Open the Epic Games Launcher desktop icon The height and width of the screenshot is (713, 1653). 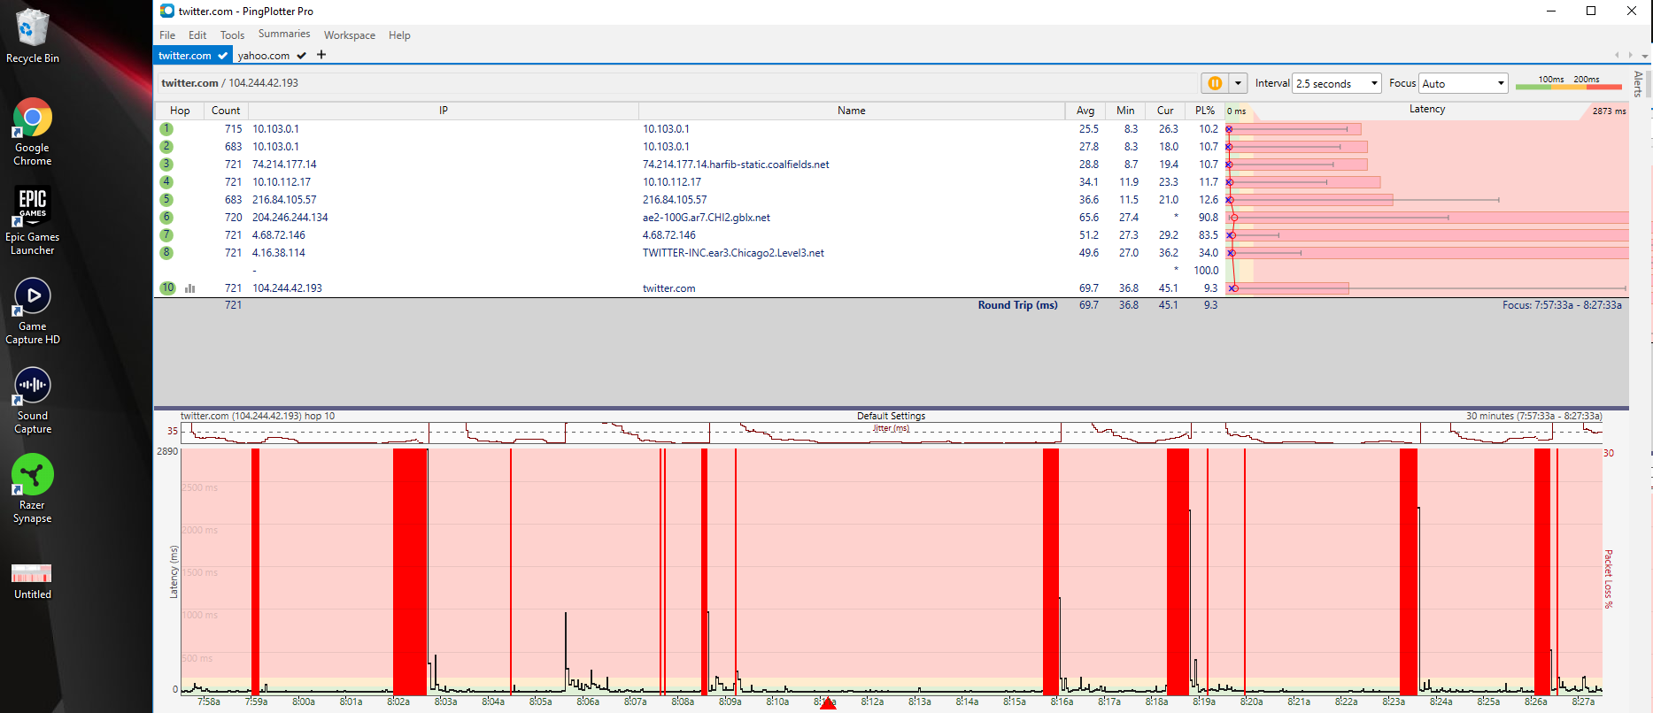(33, 220)
